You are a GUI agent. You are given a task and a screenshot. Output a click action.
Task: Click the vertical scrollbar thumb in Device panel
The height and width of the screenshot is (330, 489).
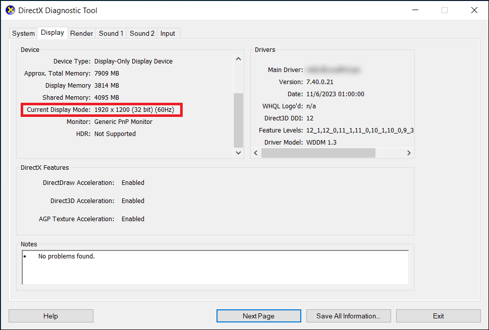(238, 120)
